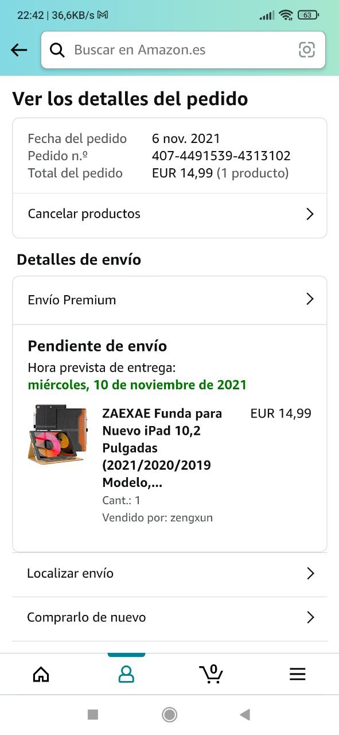
Task: Open ZAEXAE Funda para Nuevo iPad link
Action: click(162, 448)
